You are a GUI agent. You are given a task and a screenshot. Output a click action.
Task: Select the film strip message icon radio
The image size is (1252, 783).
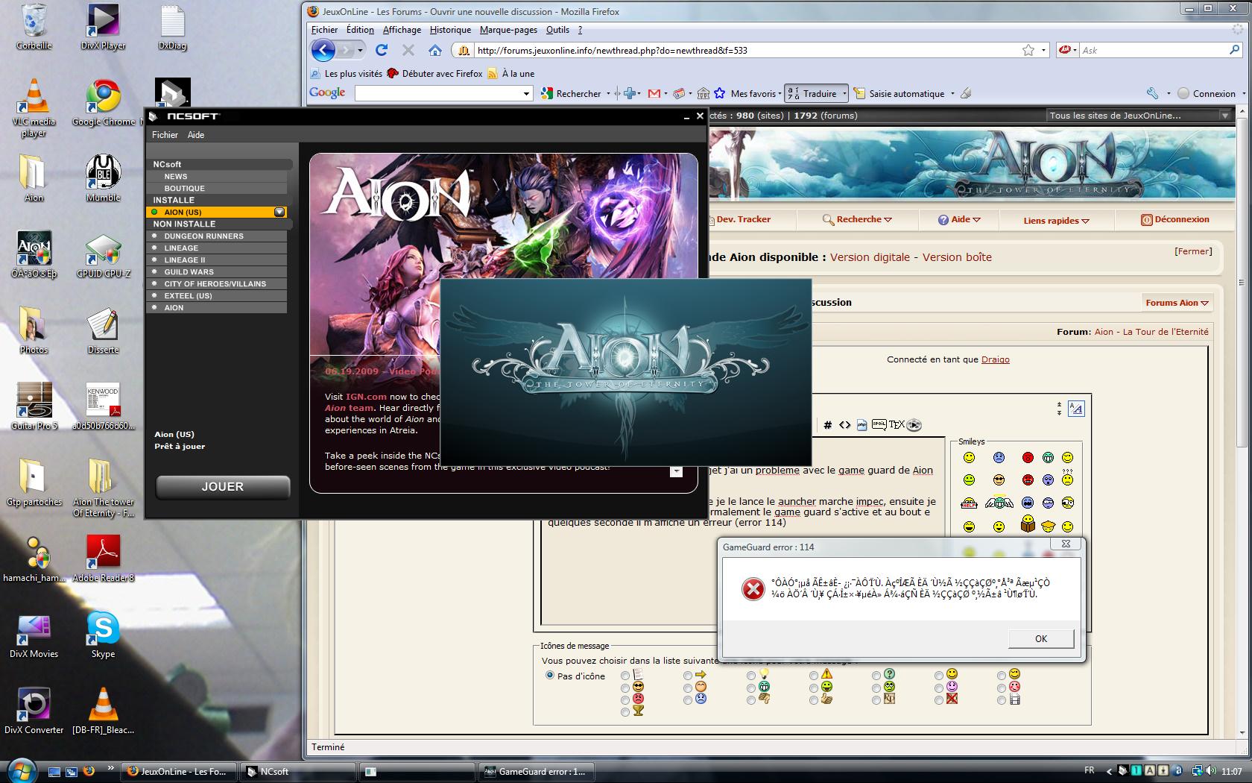click(1001, 699)
